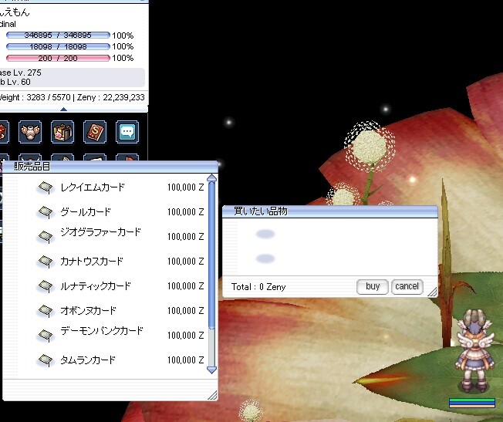Click the レクイエムカード card icon

click(45, 187)
